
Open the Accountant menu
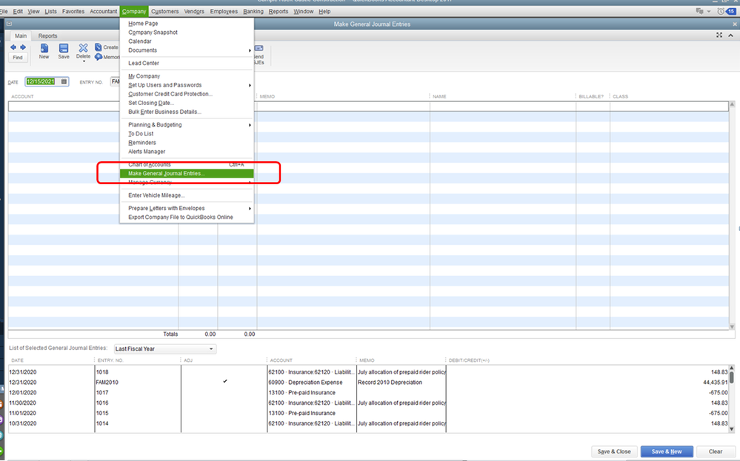(x=104, y=11)
